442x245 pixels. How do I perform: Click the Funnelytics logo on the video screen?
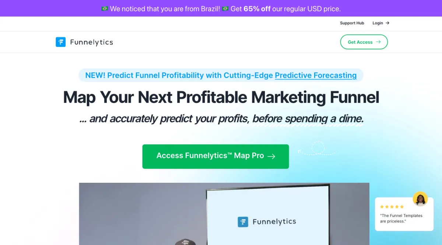tap(267, 222)
